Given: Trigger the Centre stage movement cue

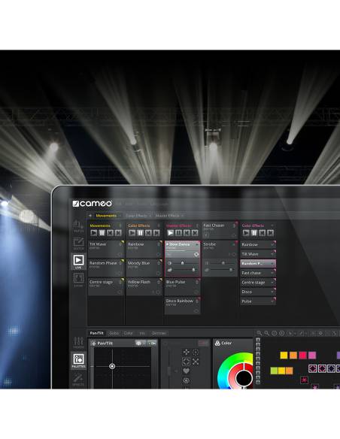Looking at the screenshot, I should point(106,286).
